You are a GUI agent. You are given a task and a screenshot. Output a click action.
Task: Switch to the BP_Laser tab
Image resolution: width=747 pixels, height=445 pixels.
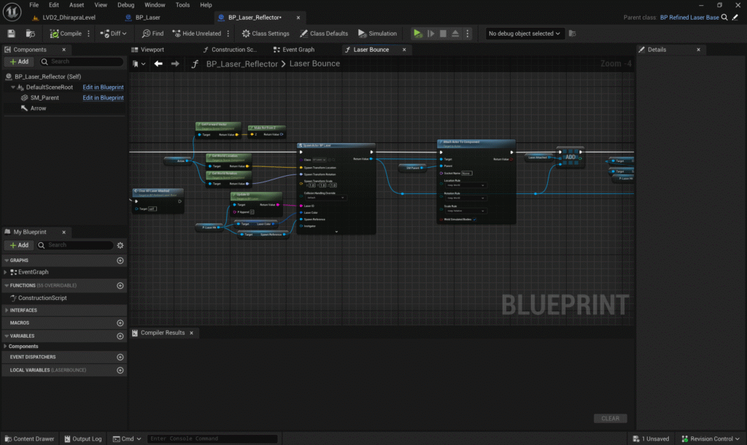(x=147, y=18)
